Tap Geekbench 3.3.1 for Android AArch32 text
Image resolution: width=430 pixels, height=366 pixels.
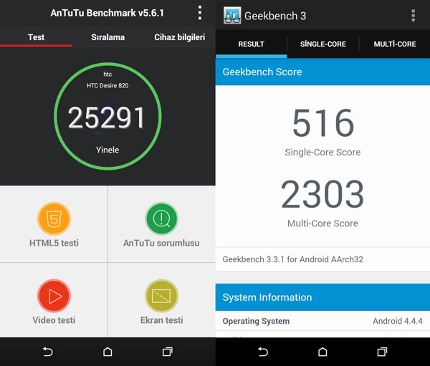(x=293, y=259)
